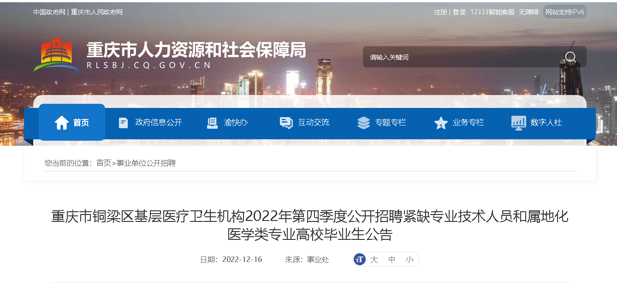Click the 专题专栏 layers icon

[363, 123]
